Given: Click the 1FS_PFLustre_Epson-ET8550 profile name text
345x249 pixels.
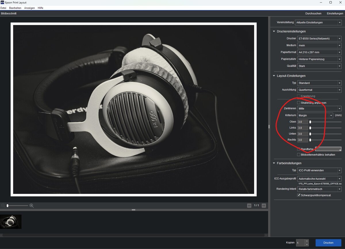Looking at the screenshot, I should [x=320, y=184].
